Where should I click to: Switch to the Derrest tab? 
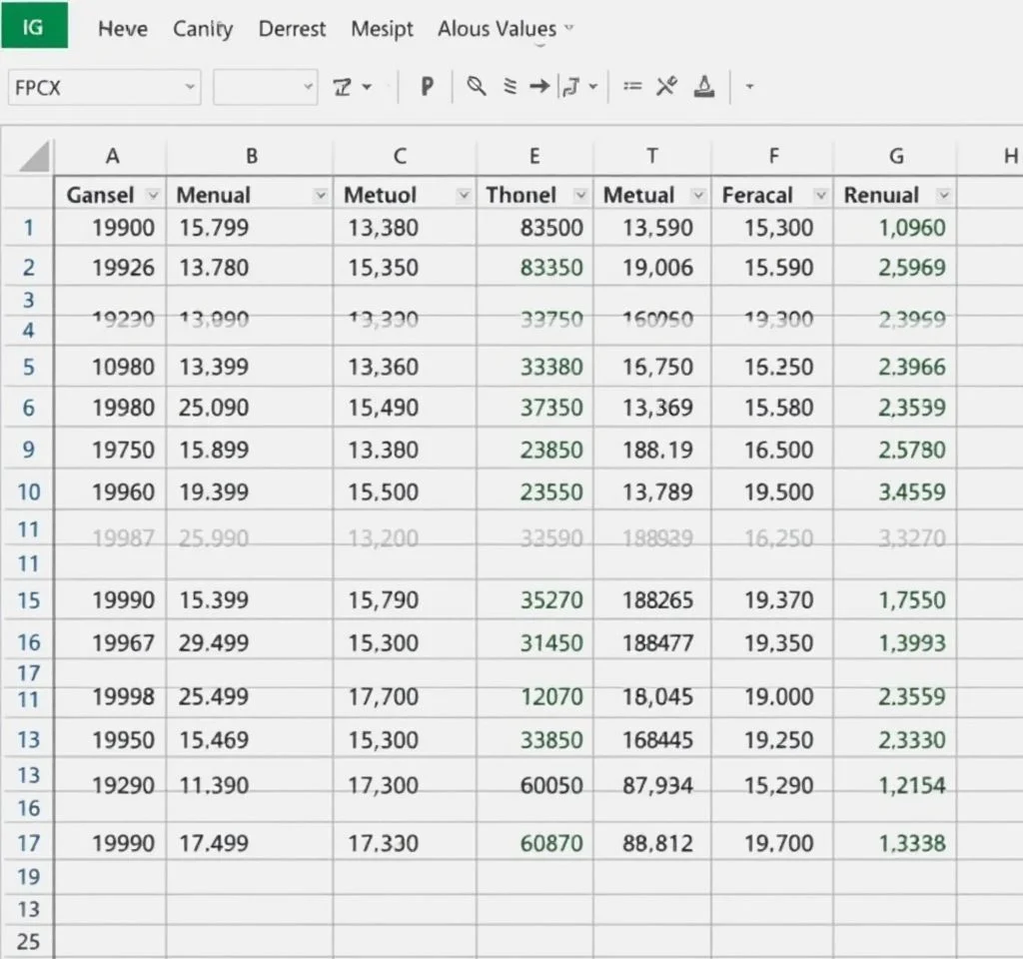tap(292, 29)
